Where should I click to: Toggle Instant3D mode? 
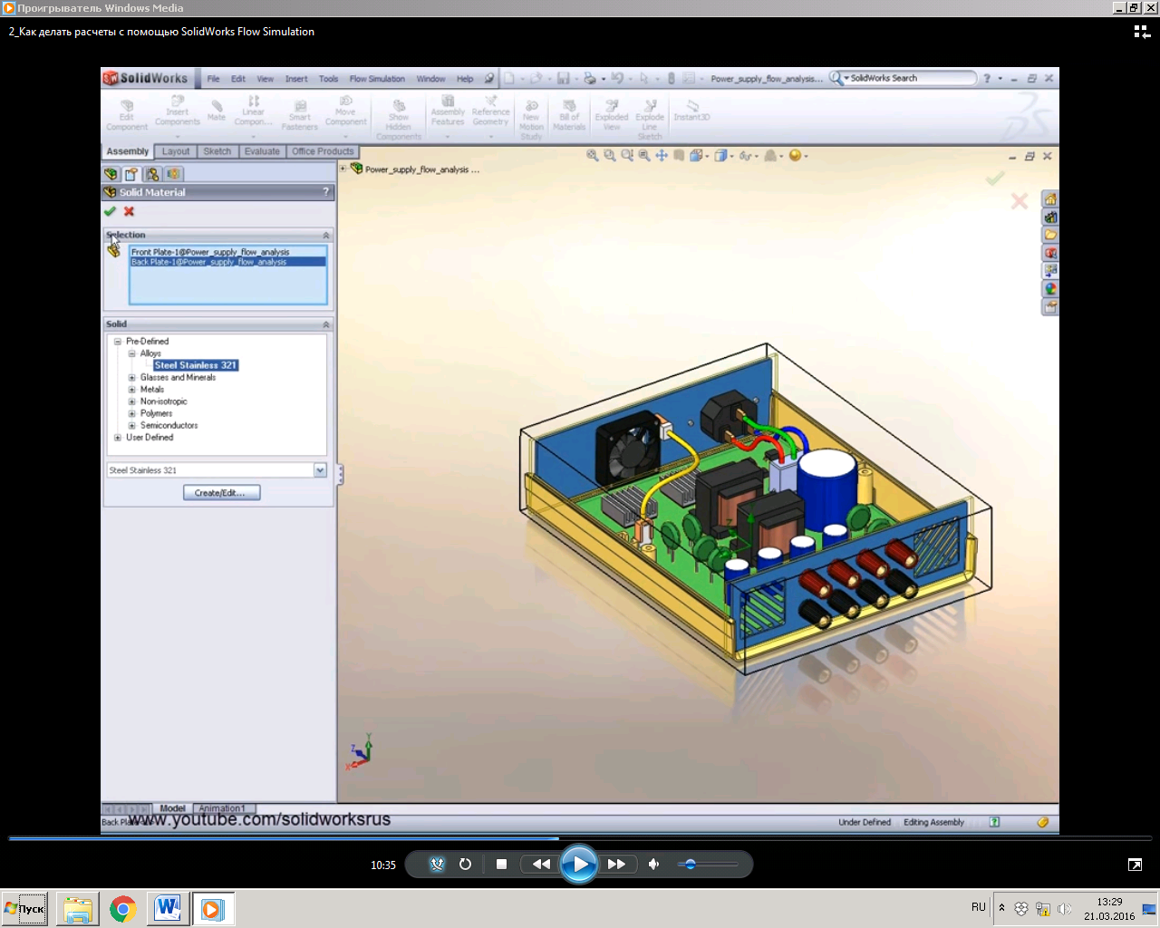(x=691, y=111)
